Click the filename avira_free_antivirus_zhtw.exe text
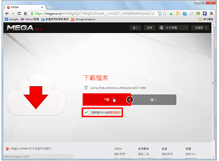This screenshot has height=161, width=219. click(x=111, y=88)
